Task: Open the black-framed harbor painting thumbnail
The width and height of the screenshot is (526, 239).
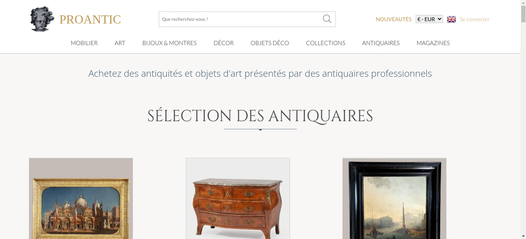Action: 394,198
